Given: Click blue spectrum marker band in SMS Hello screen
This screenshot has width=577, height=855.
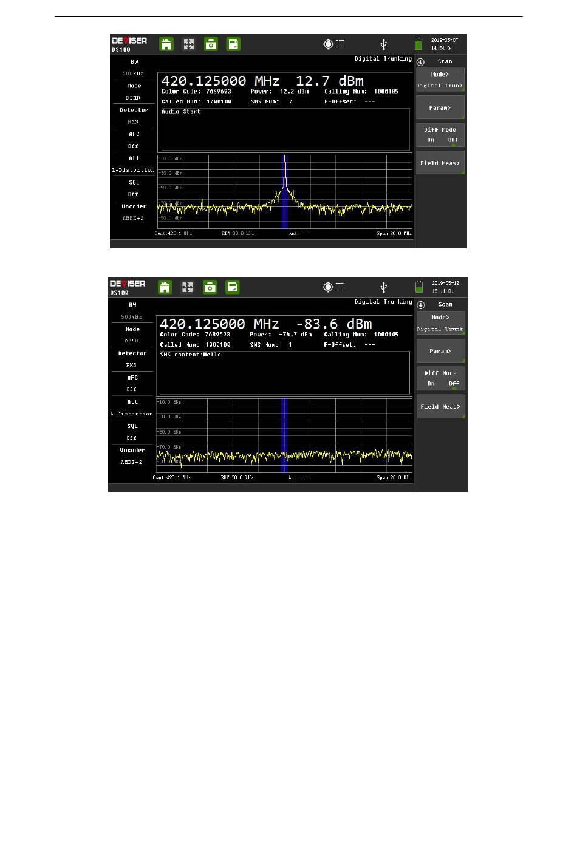Looking at the screenshot, I should pyautogui.click(x=284, y=435).
